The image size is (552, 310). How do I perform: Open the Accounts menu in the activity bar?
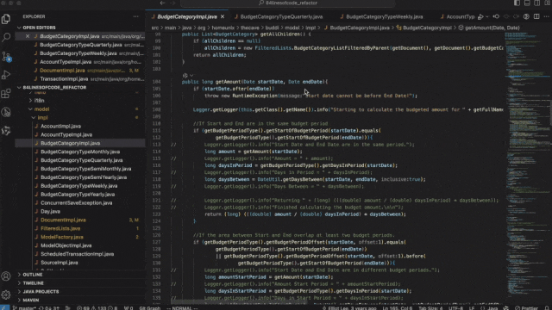[x=6, y=276]
